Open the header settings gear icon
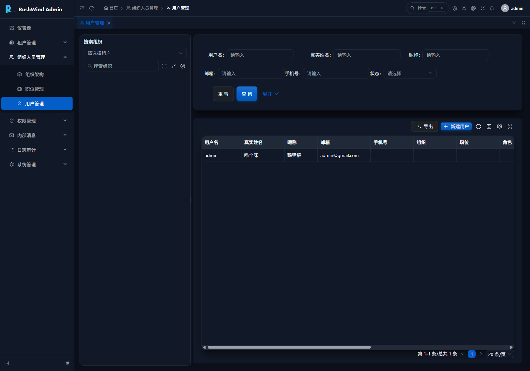530x371 pixels. [455, 8]
